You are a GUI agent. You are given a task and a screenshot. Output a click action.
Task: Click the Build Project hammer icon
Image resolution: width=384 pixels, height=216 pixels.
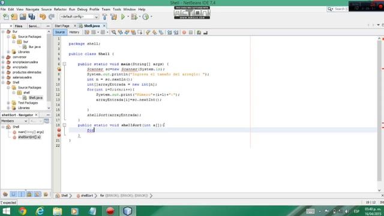pos(105,17)
